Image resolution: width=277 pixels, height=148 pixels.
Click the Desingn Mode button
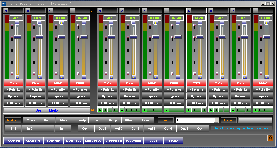47,111
